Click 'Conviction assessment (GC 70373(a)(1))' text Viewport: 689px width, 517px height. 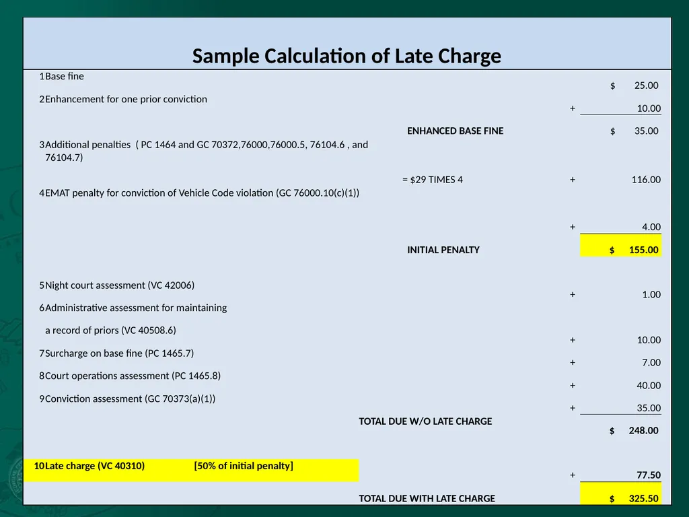coord(130,399)
